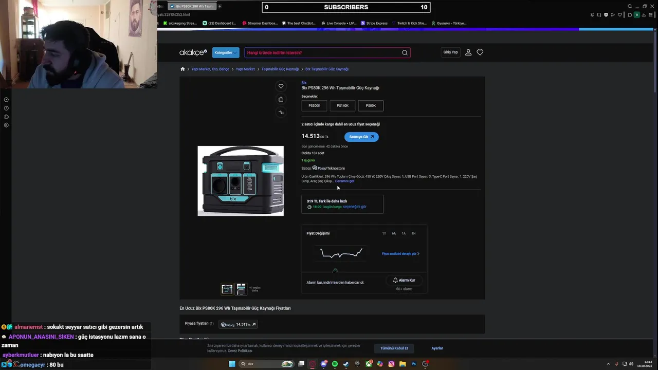
Task: Open Spotify from the taskbar
Action: coord(335,364)
